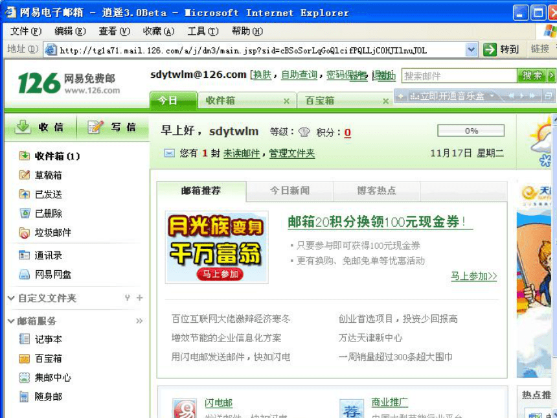Close the 百宝箱 tab
557x418 pixels.
(x=385, y=101)
